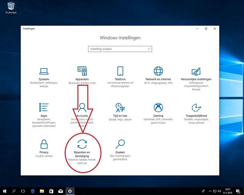Viewport: 244px width, 195px height.
Task: Open Bijwerken en beveiliging settings
Action: point(82,152)
